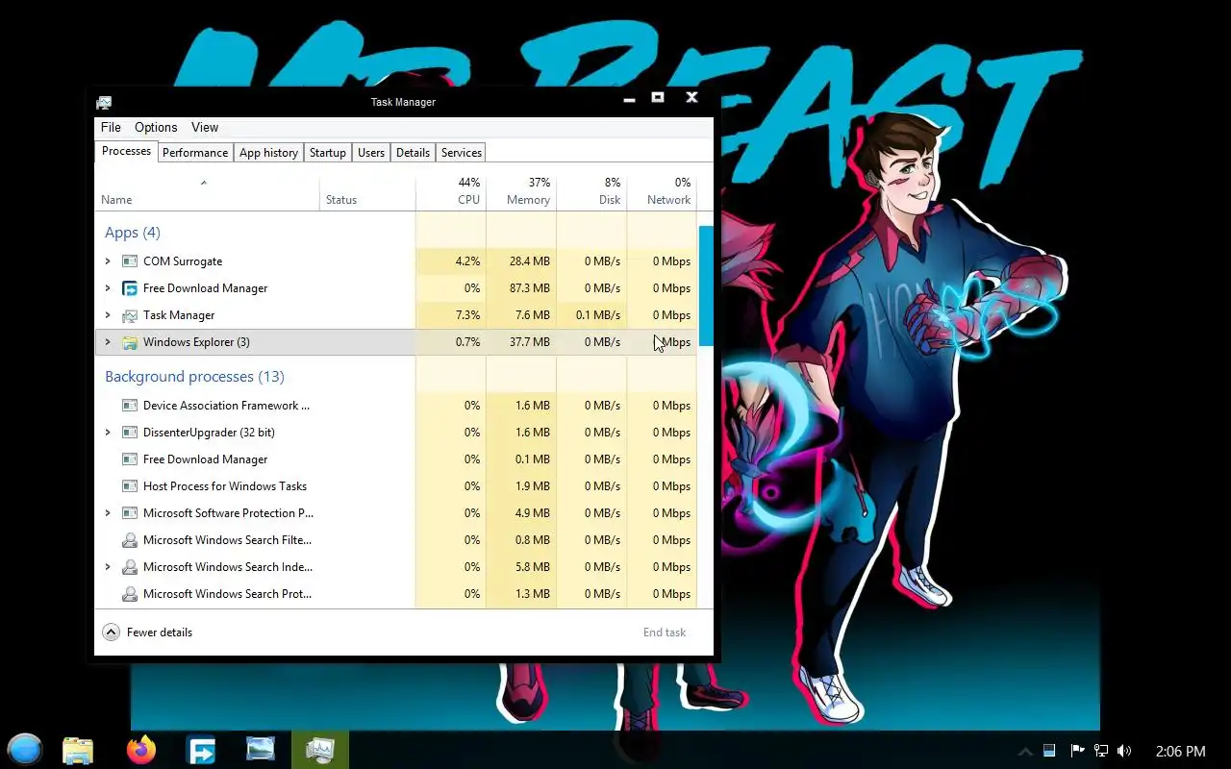1231x769 pixels.
Task: Open the volume speaker tray icon
Action: tap(1124, 751)
